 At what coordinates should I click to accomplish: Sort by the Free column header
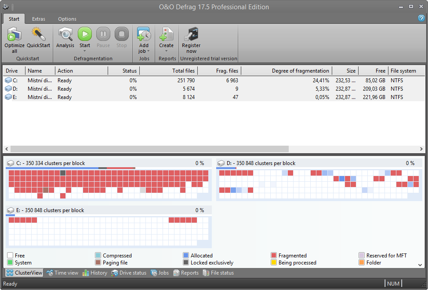click(x=373, y=71)
